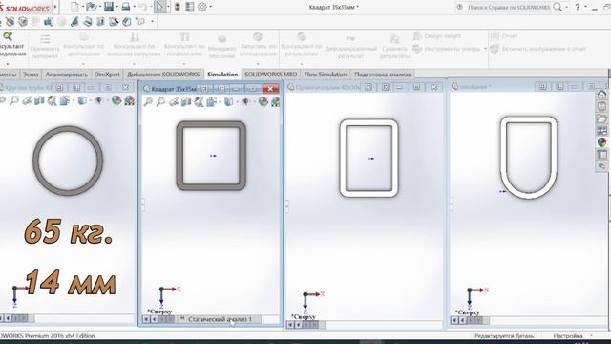The image size is (611, 344).
Task: Click Apply Scene icon in the Квадрат 35x35 window
Action: click(x=276, y=102)
